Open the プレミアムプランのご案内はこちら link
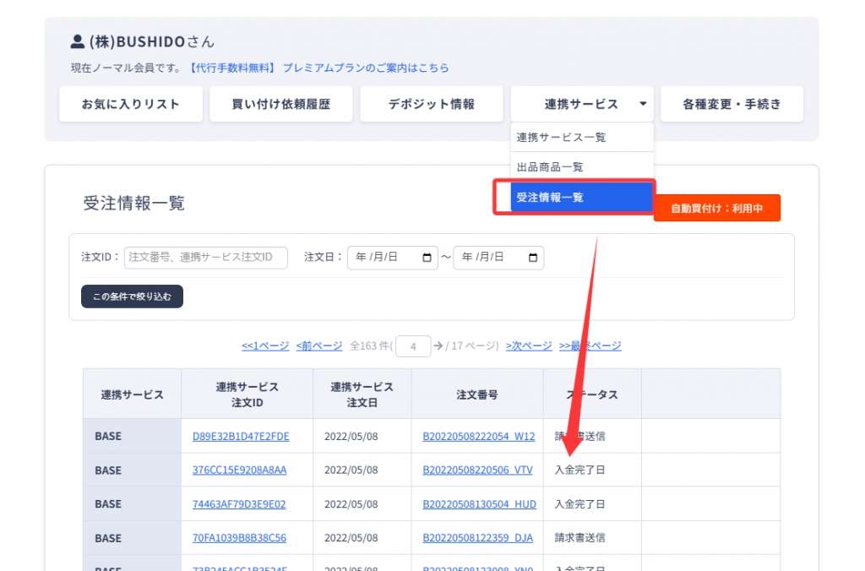This screenshot has width=865, height=571. click(366, 68)
